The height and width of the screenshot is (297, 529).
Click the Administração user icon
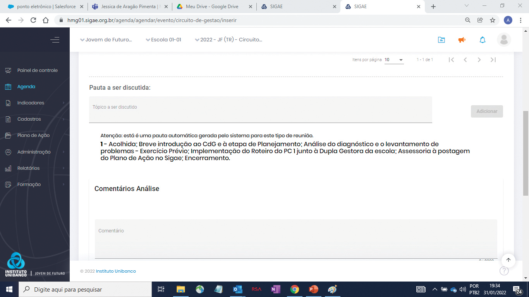(8, 152)
